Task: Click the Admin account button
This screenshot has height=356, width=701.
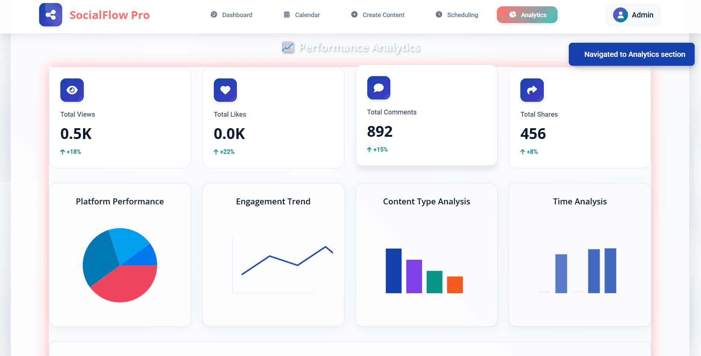Action: point(633,15)
